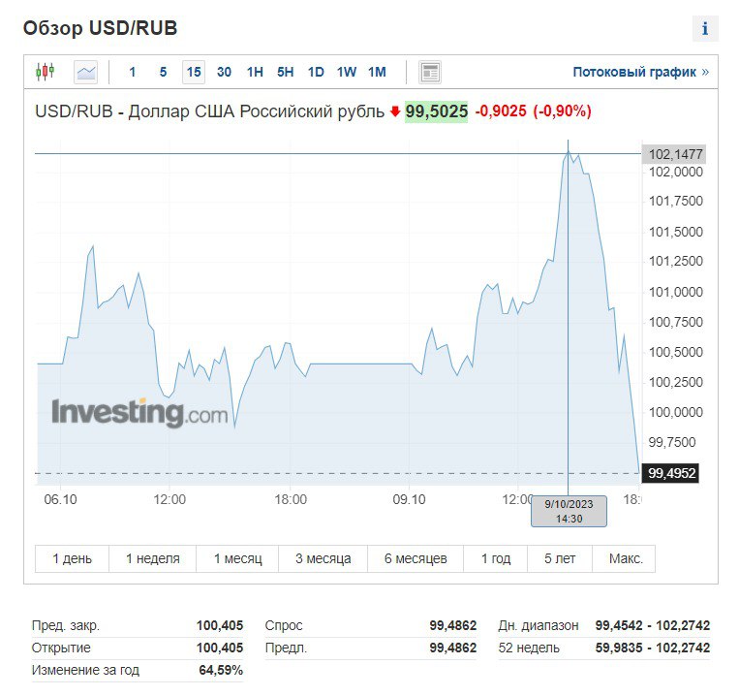Switch to candlestick chart type icon
739x696 pixels.
click(46, 72)
